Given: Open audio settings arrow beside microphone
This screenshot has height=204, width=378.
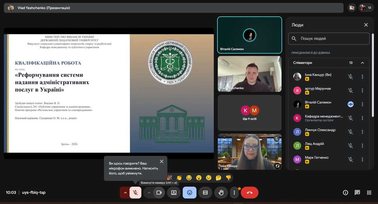Looking at the screenshot, I should point(125,192).
